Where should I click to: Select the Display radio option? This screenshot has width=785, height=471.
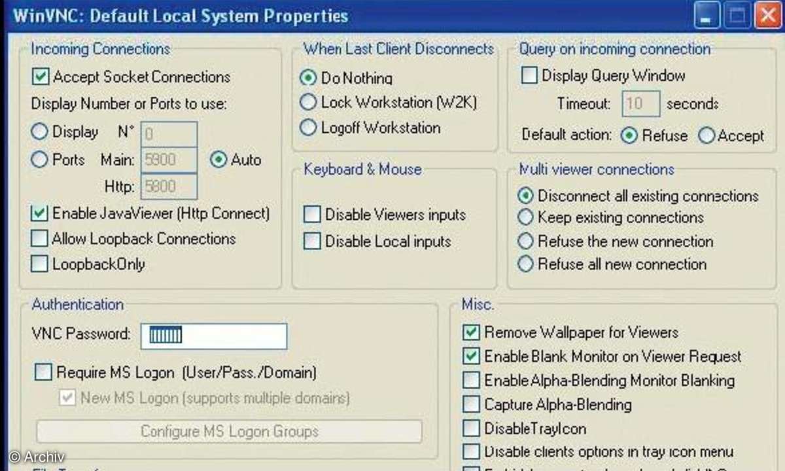point(40,131)
